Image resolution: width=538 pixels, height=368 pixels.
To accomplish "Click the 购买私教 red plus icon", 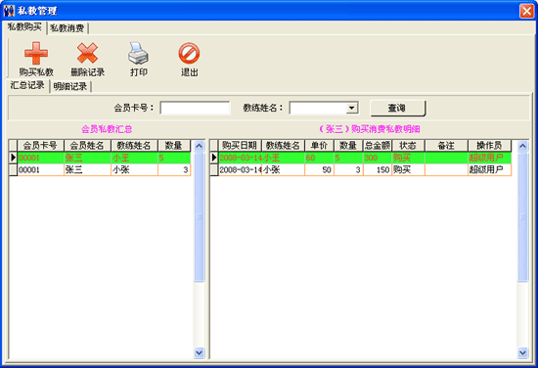I will (36, 53).
